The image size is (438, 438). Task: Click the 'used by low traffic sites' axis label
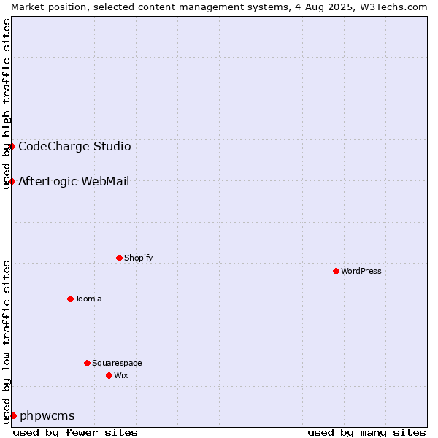[7, 343]
